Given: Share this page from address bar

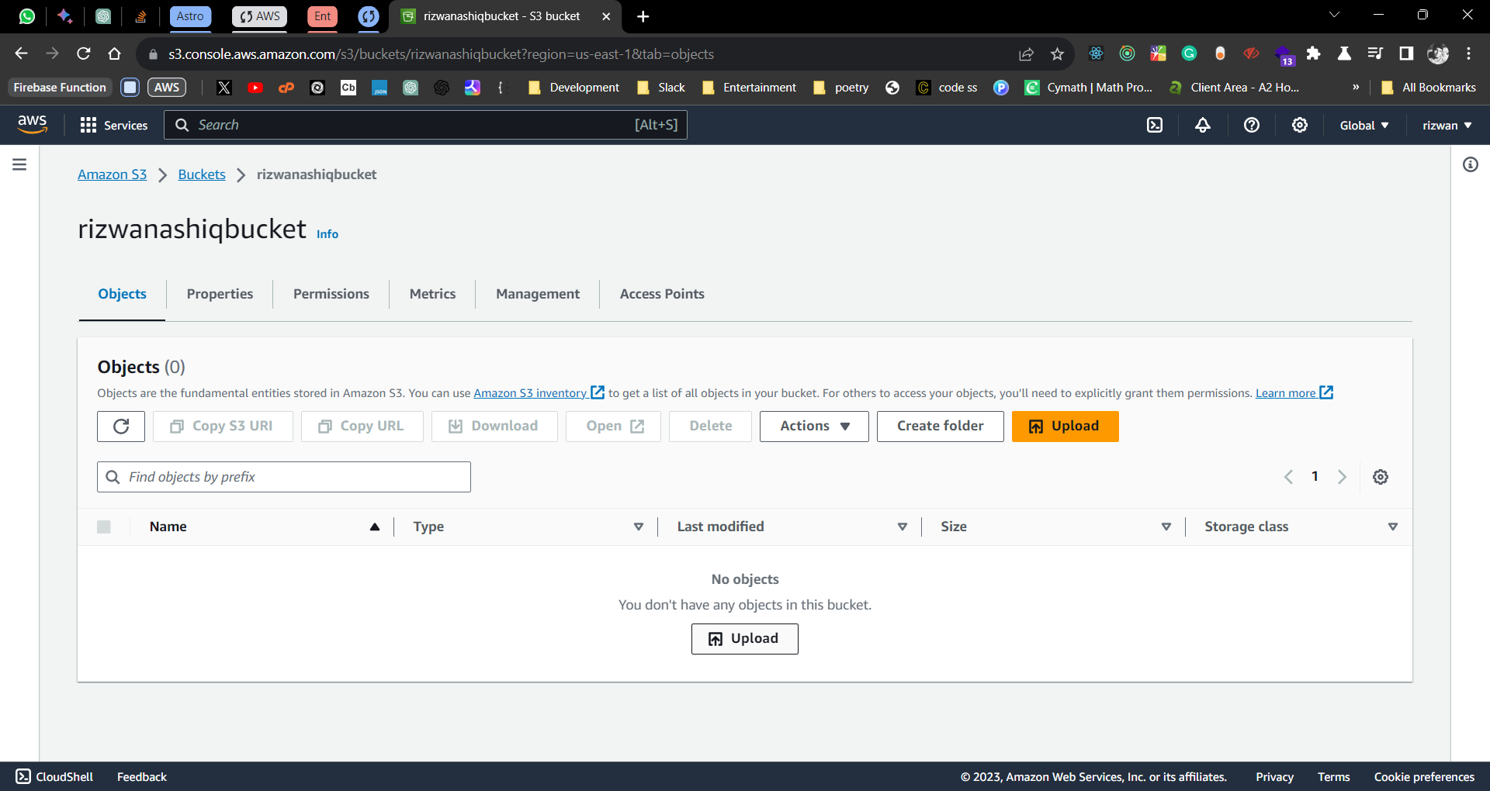Looking at the screenshot, I should pos(1026,54).
